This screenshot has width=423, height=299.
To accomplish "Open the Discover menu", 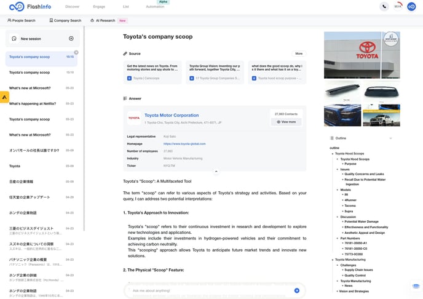I will pyautogui.click(x=73, y=7).
